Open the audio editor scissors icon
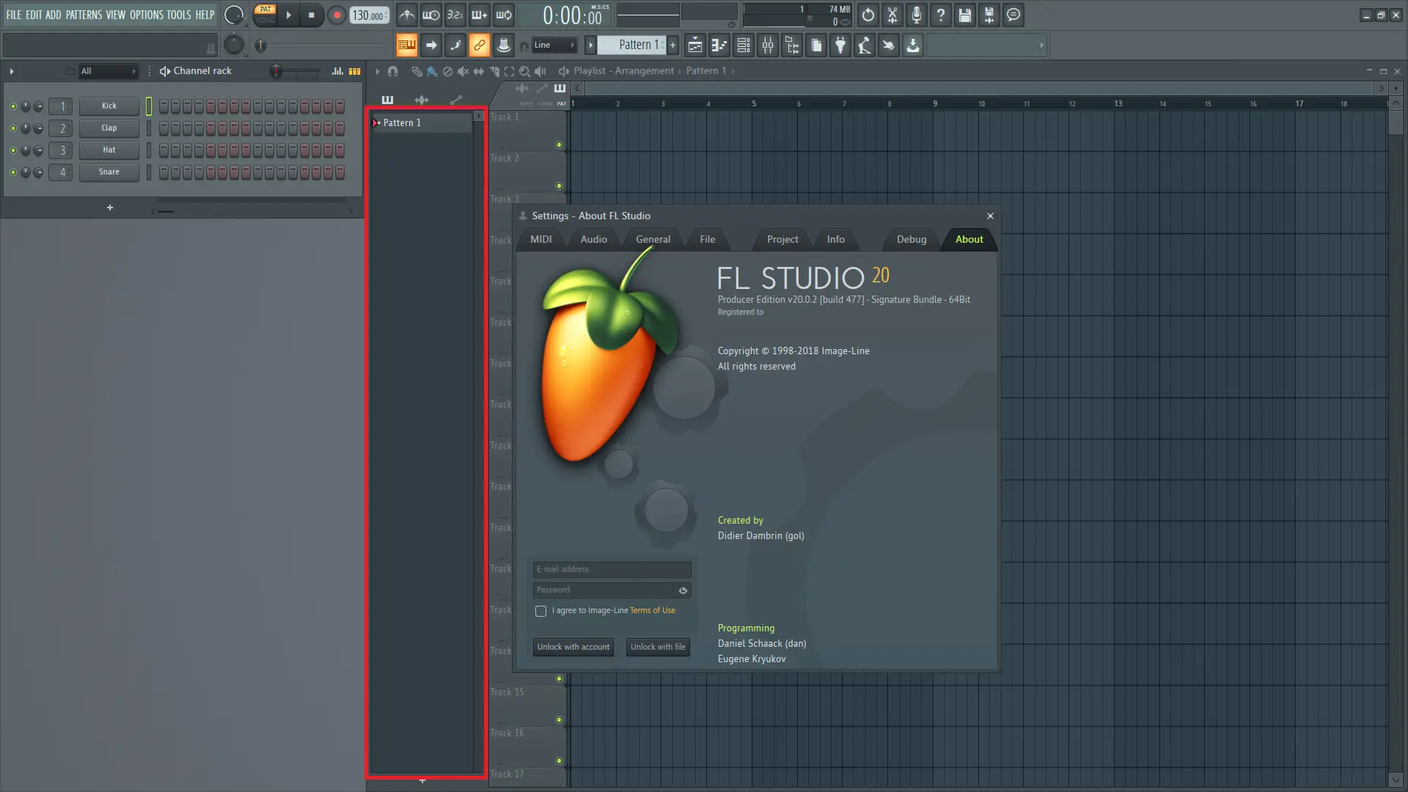1408x792 pixels. (892, 15)
